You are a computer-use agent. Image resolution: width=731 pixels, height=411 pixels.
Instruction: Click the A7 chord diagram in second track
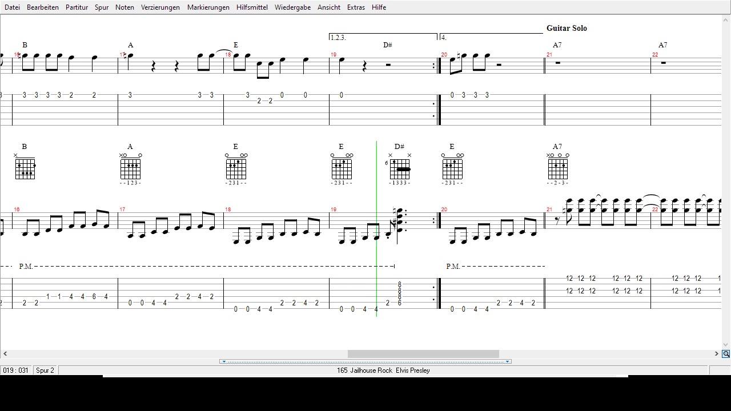[557, 169]
